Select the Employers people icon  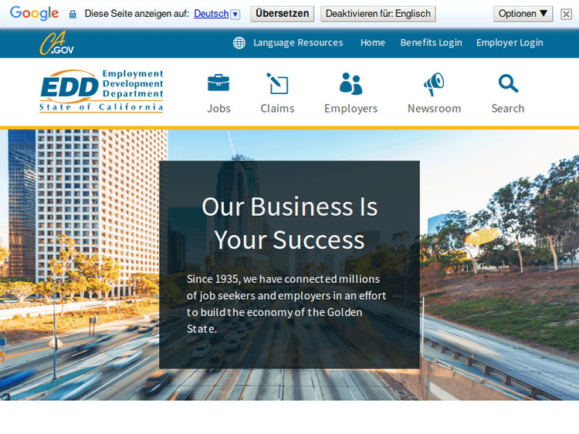click(350, 83)
